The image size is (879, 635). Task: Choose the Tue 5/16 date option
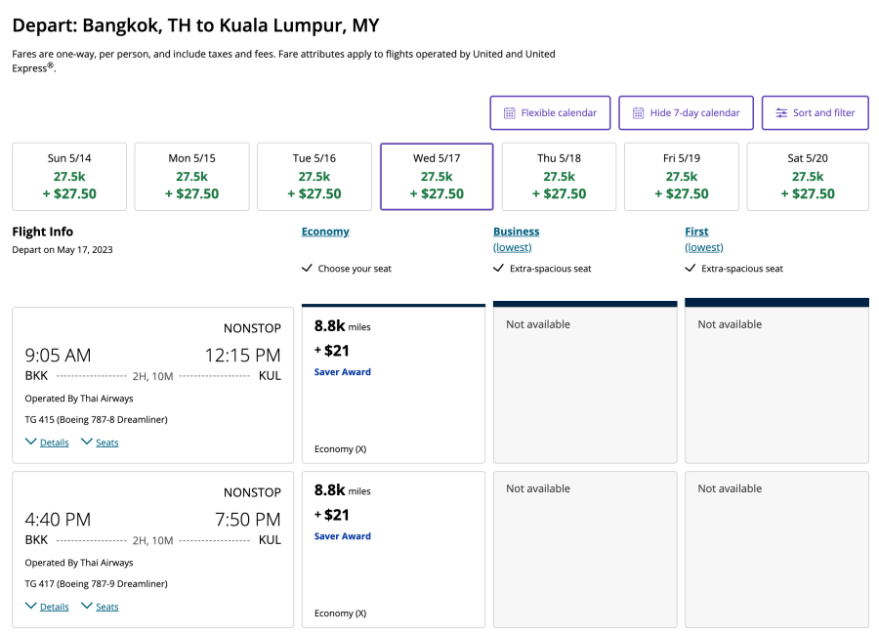[x=314, y=177]
